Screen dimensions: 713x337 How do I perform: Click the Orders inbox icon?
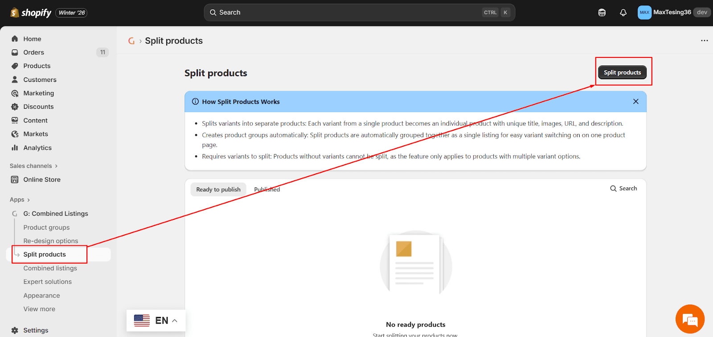pos(15,52)
